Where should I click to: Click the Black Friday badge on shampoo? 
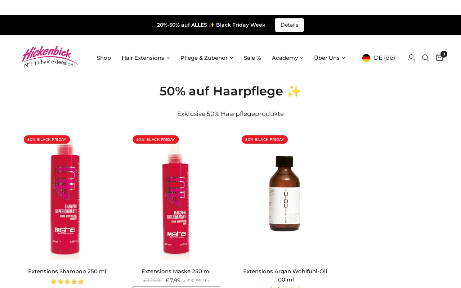click(47, 140)
